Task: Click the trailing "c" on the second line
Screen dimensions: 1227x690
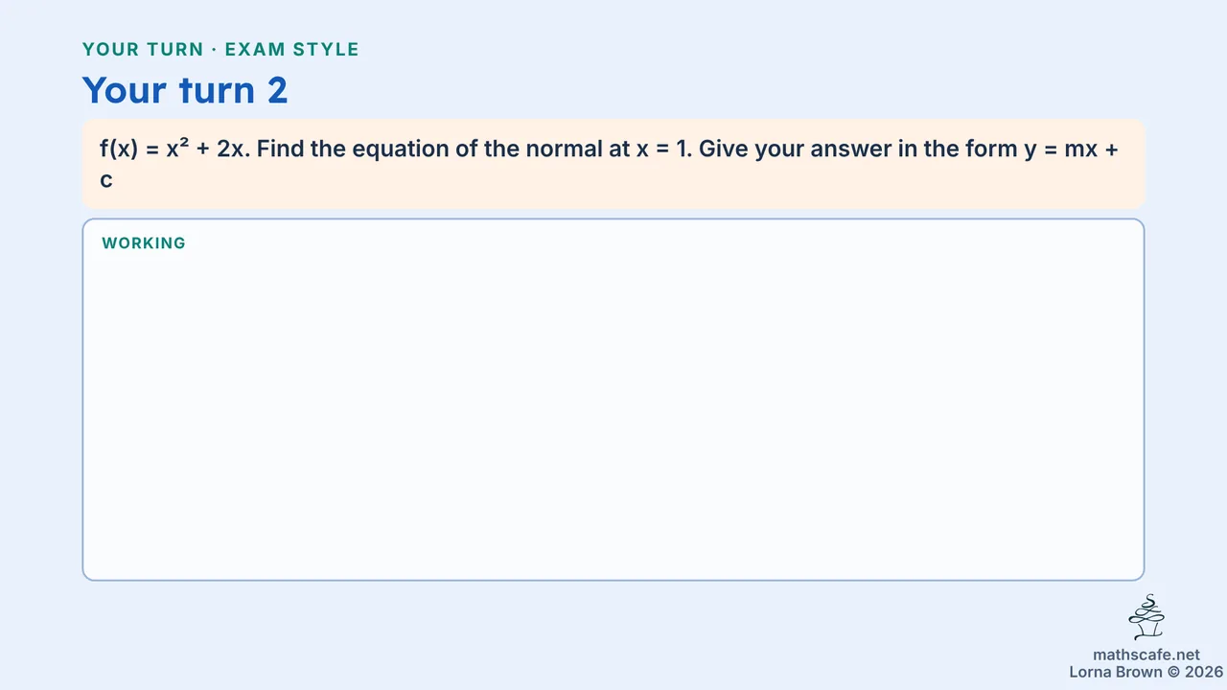Action: coord(106,179)
